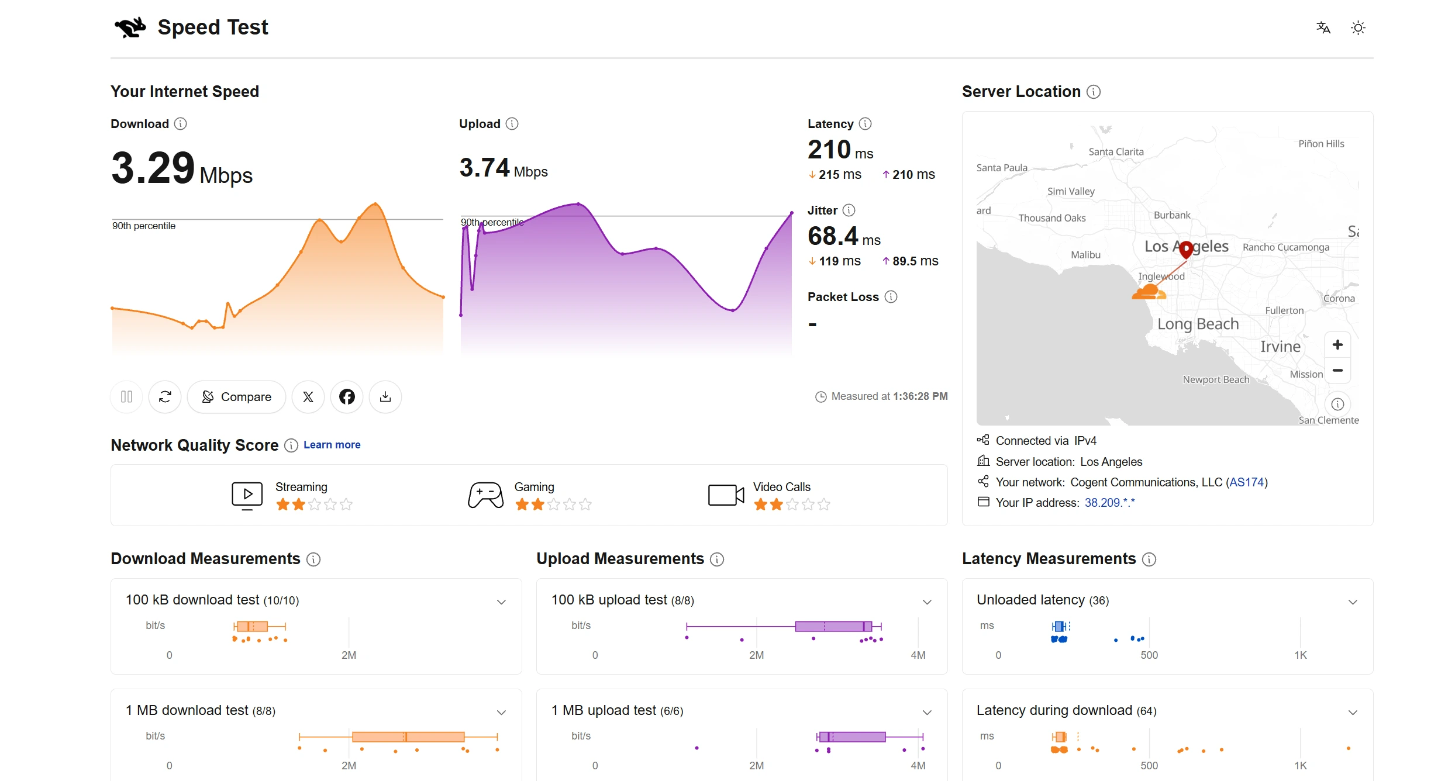
Task: Expand the Unloaded latency section
Action: [1353, 602]
